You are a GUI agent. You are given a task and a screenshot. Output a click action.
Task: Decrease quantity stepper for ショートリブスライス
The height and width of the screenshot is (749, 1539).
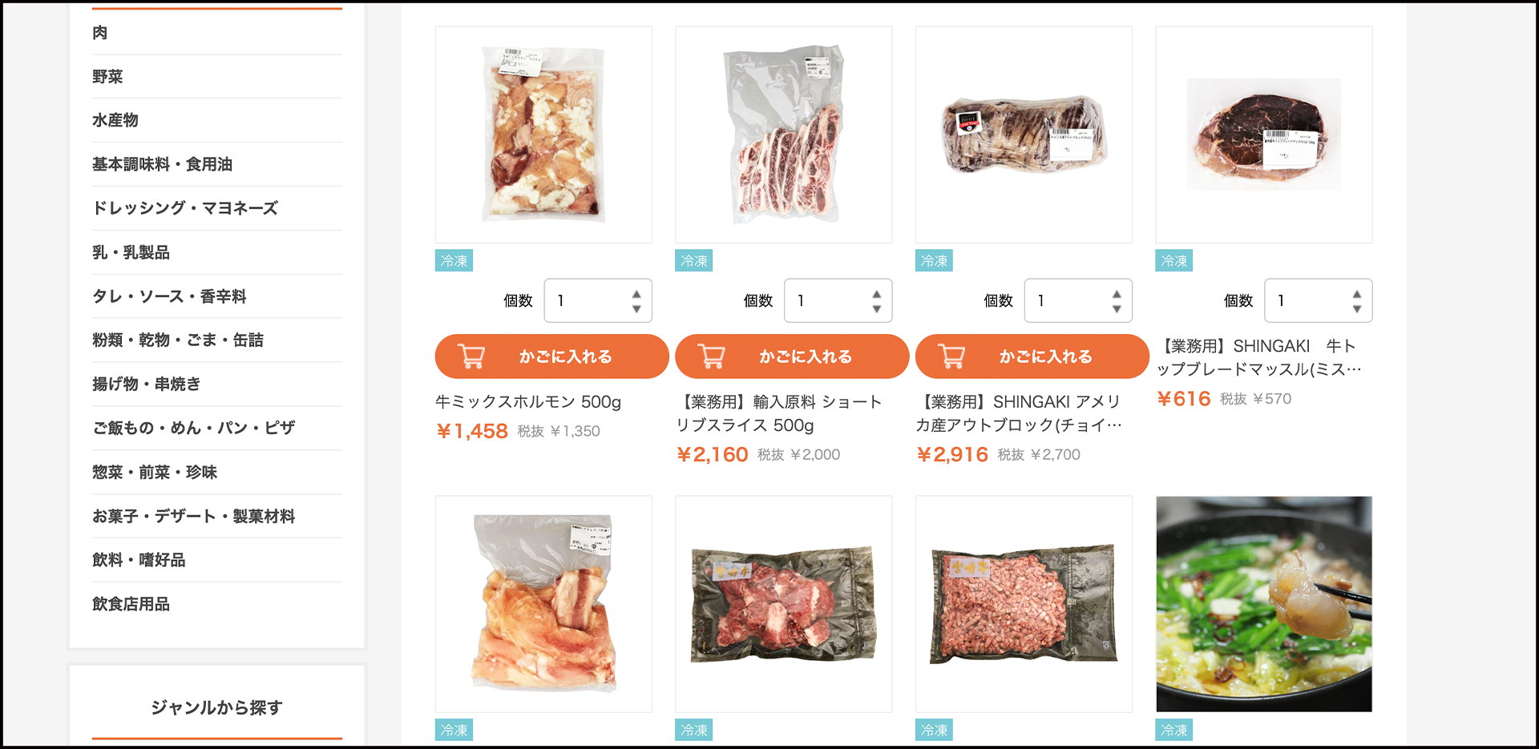click(877, 308)
